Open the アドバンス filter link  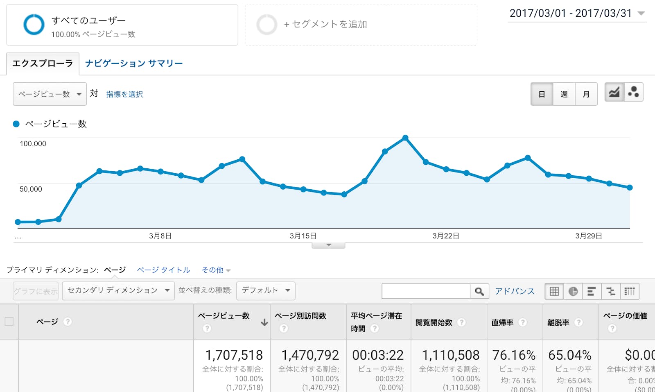pyautogui.click(x=515, y=291)
